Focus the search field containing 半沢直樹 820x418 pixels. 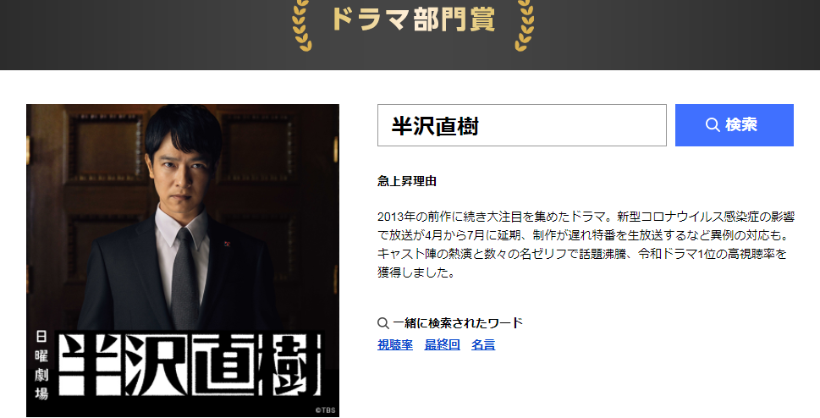[522, 125]
